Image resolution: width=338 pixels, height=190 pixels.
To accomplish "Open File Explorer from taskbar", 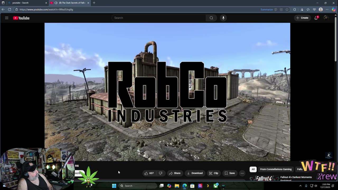I will [x=177, y=186].
